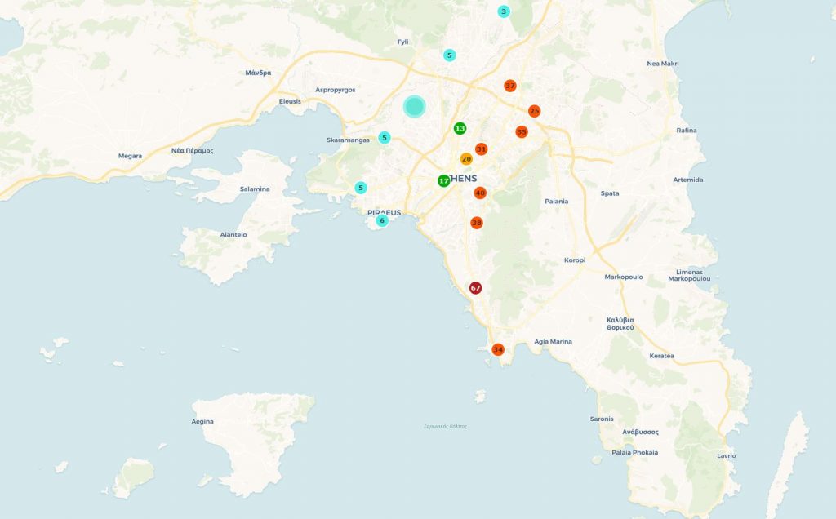Click the dark red marker labeled 67
Image resolution: width=836 pixels, height=519 pixels.
[476, 288]
